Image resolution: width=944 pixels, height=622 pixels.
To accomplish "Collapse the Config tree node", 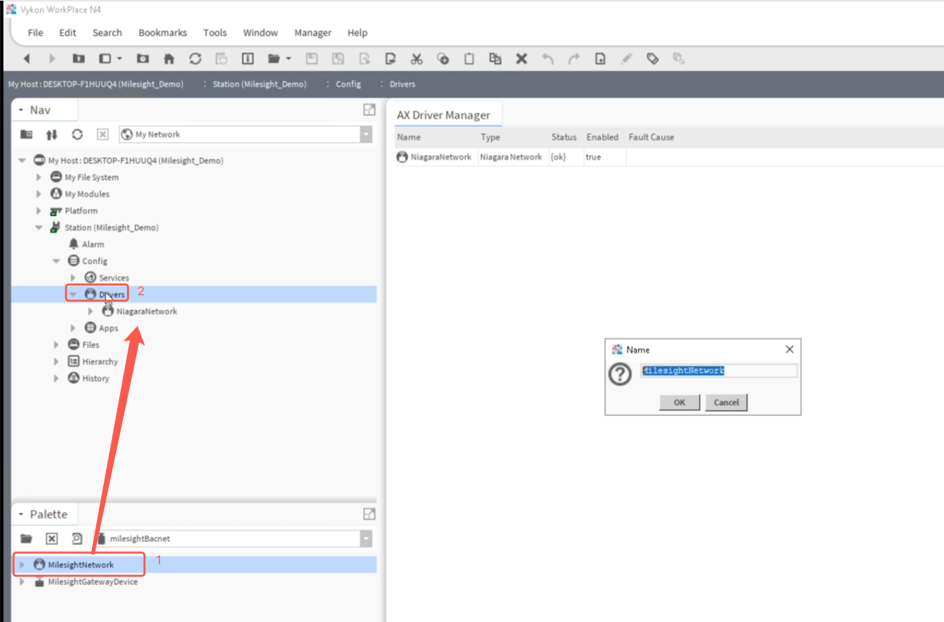I will (x=56, y=261).
